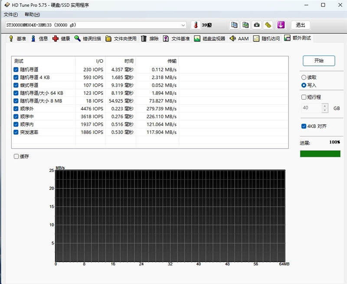The height and width of the screenshot is (284, 347).
Task: Click the copy screenshot to clipboard icon
Action: point(246,25)
